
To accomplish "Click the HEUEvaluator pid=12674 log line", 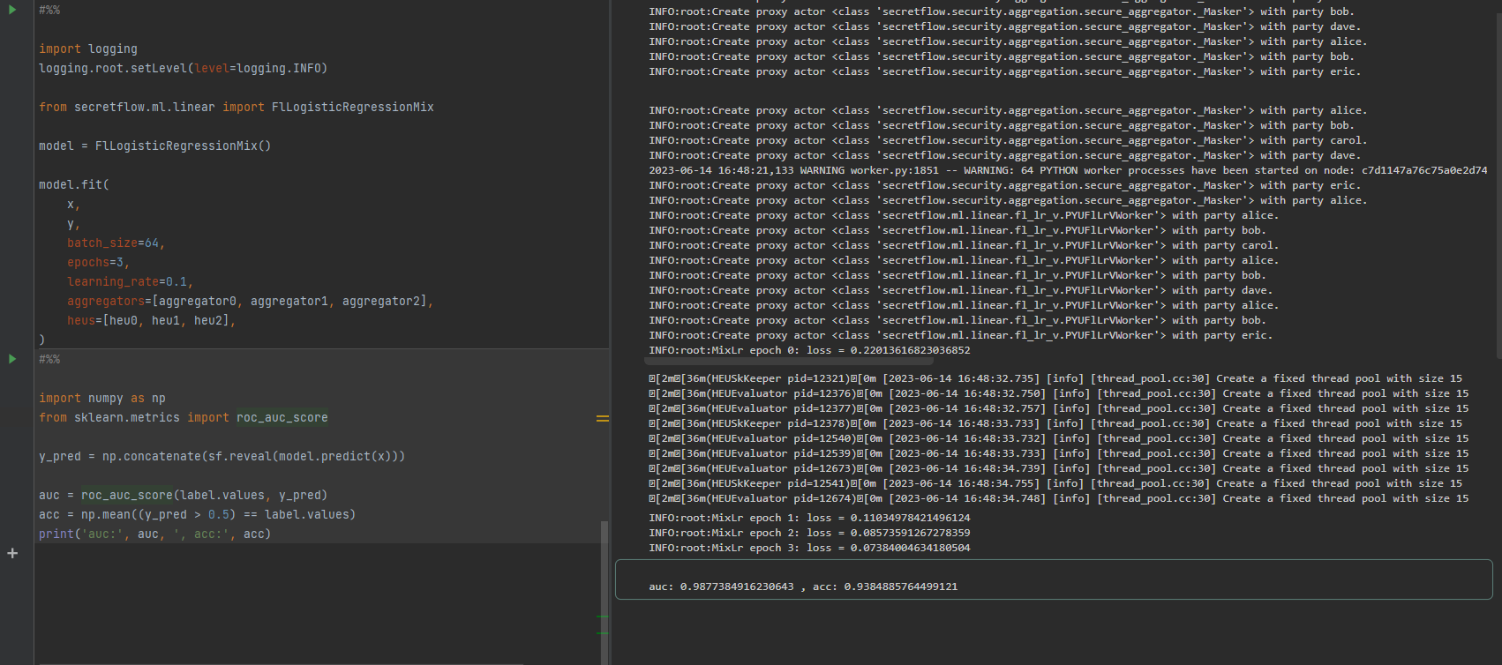I will point(1059,498).
